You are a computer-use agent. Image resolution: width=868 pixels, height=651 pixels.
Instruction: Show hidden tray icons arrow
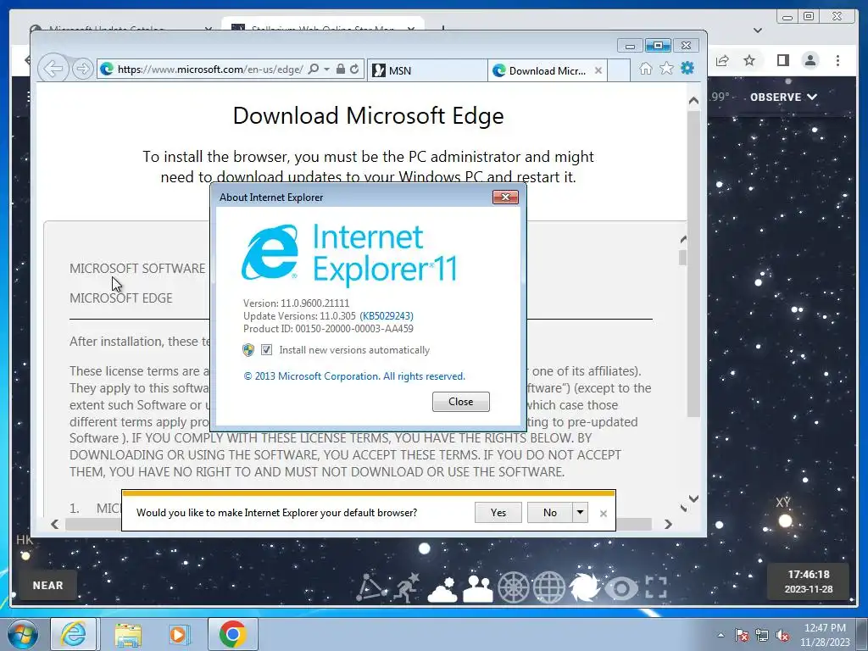tap(721, 635)
